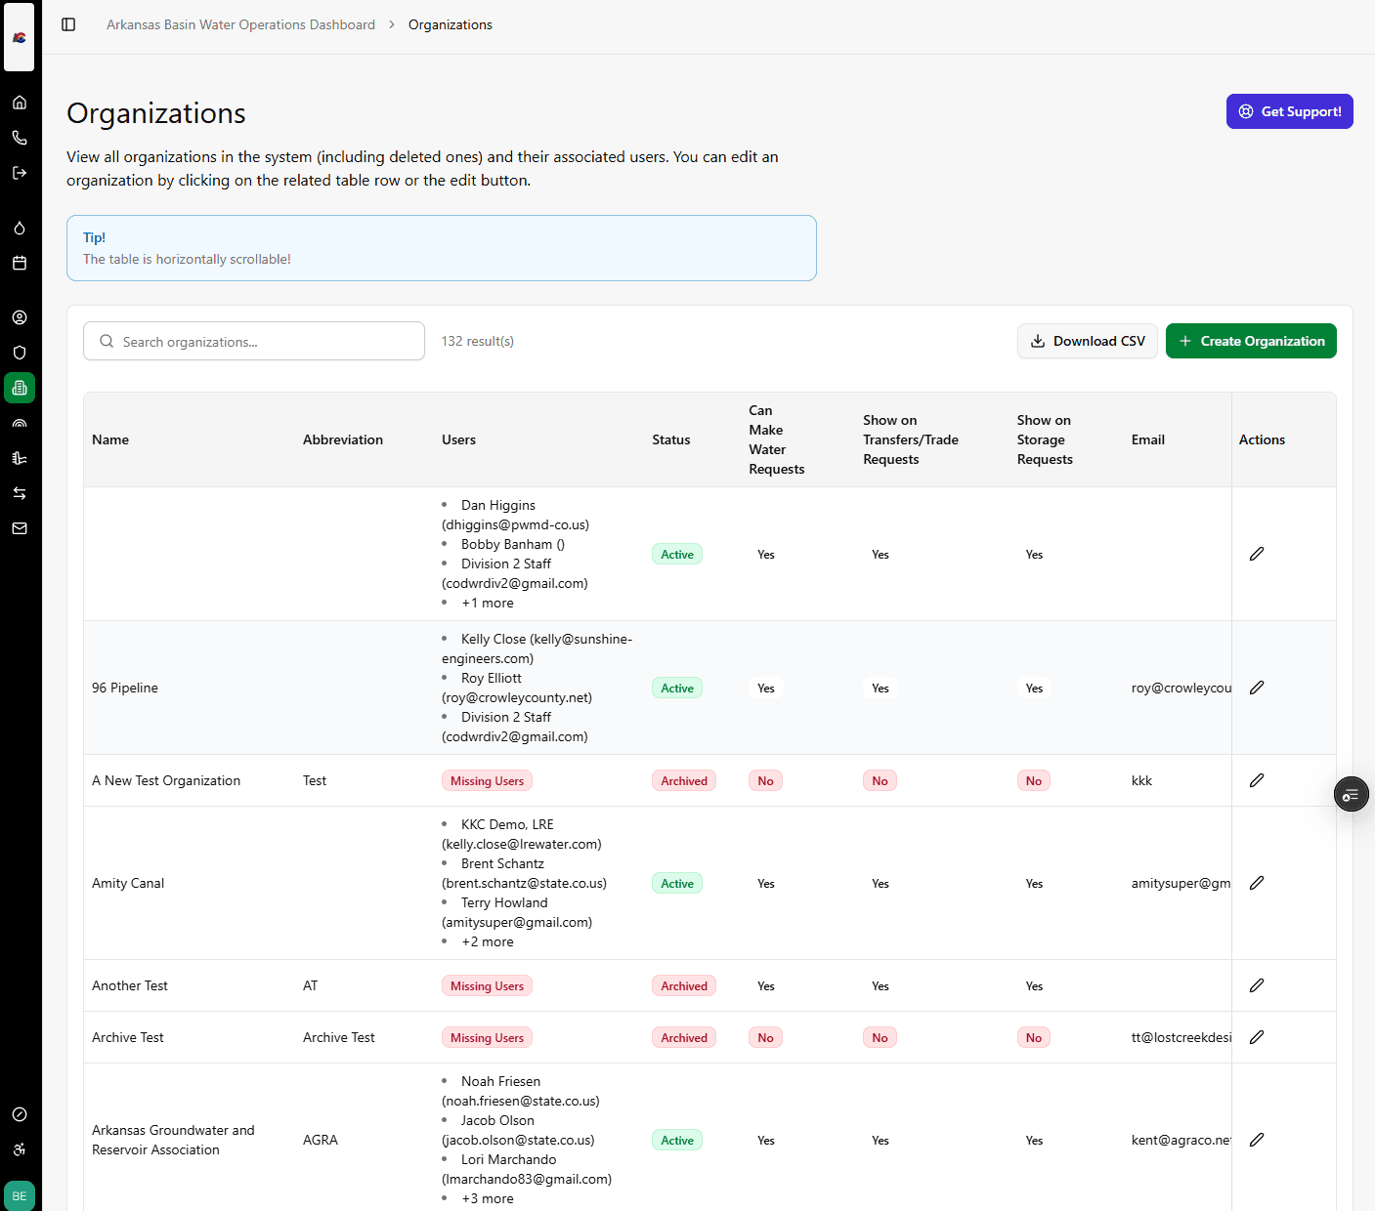Viewport: 1375px width, 1211px height.
Task: Focus the Search organizations field
Action: 254,341
